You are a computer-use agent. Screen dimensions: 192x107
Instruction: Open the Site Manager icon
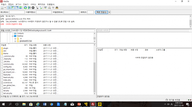pos(2,8)
